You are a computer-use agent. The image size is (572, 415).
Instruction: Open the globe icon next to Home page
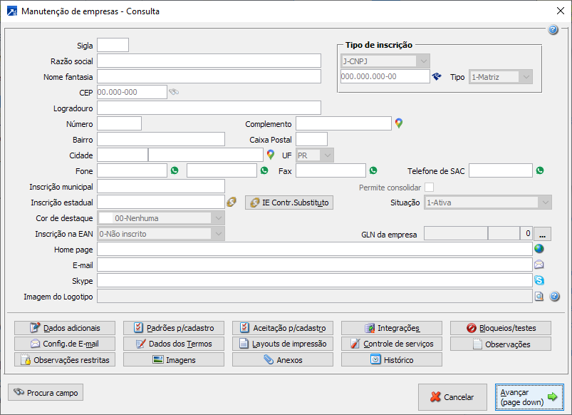tap(539, 249)
